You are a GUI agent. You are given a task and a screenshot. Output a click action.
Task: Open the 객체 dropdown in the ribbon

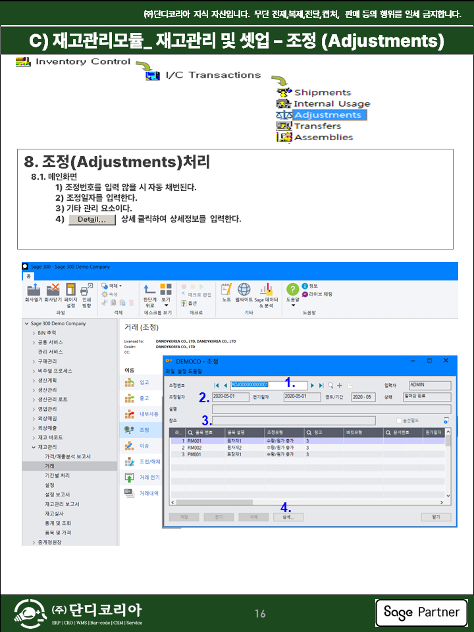(112, 286)
